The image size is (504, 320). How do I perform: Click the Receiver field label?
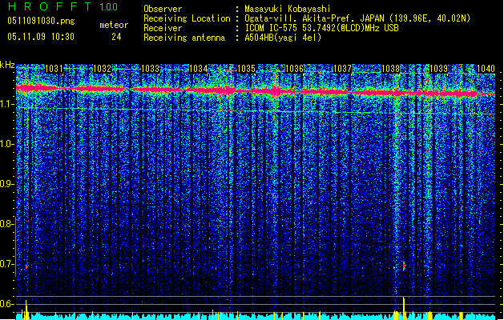[163, 28]
